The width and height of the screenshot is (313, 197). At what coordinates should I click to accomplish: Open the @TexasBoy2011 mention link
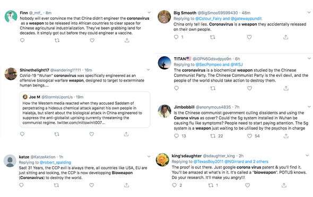tap(208, 162)
